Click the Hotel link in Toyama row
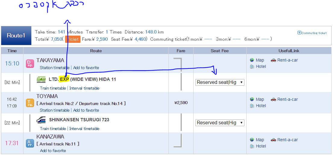 (x=261, y=106)
